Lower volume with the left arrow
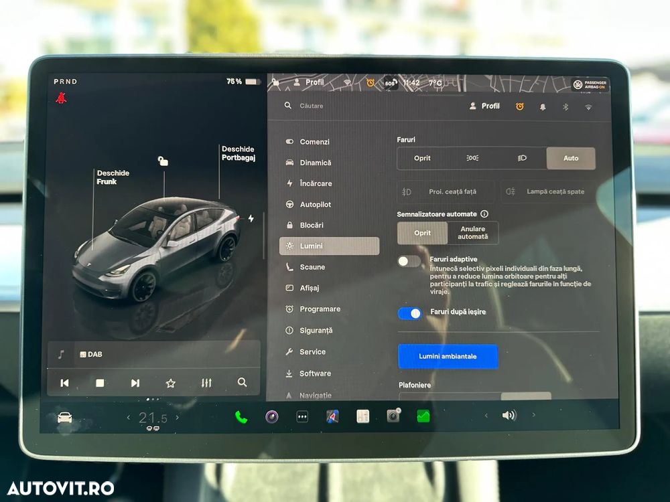 coord(486,415)
